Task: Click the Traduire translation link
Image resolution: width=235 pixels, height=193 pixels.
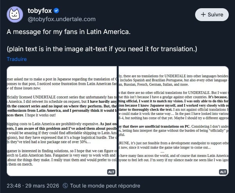Action: (16, 59)
